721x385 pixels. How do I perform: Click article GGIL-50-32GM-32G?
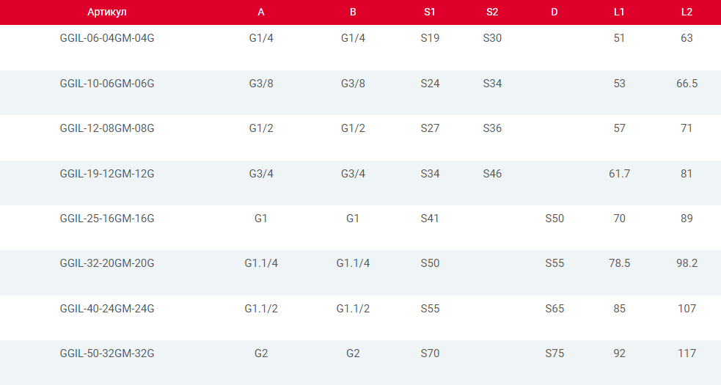click(x=107, y=353)
